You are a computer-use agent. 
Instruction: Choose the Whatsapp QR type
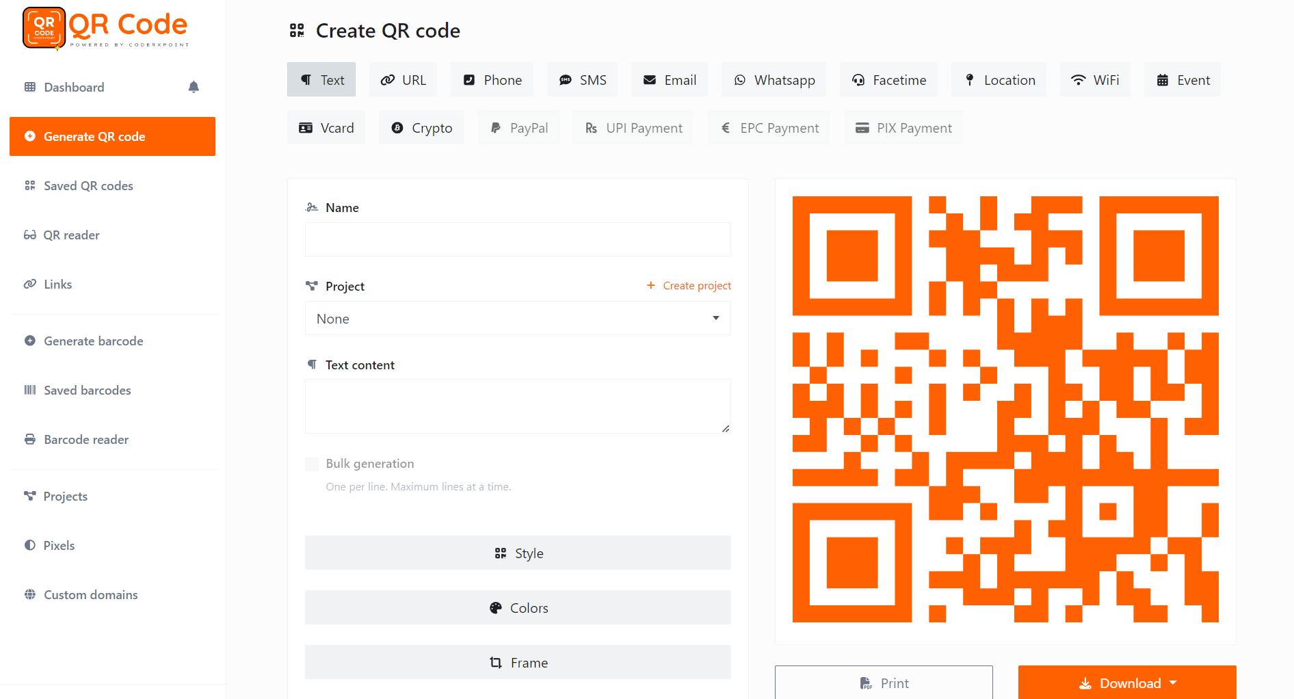[x=774, y=80]
